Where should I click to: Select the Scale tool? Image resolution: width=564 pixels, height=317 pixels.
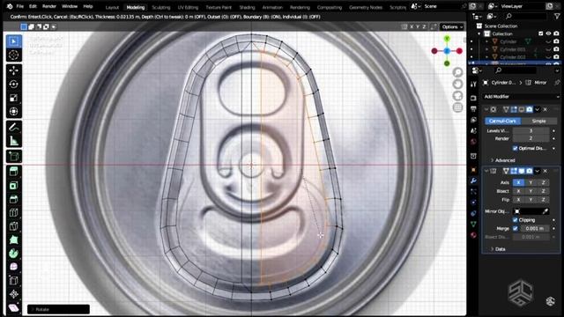point(14,98)
